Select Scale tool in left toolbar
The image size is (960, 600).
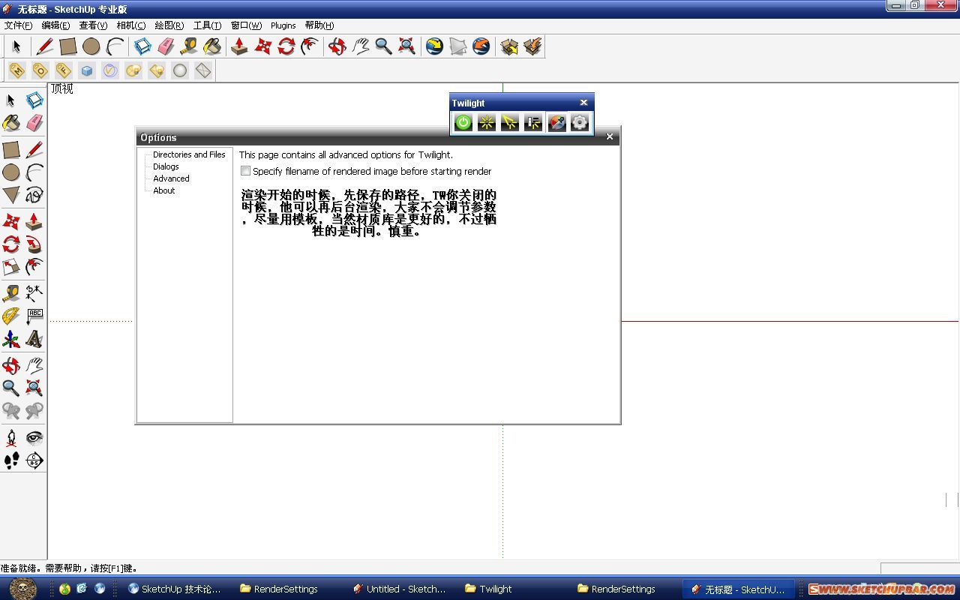pyautogui.click(x=11, y=267)
